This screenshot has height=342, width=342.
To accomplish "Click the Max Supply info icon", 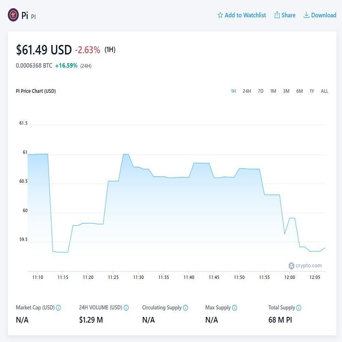I will (234, 307).
